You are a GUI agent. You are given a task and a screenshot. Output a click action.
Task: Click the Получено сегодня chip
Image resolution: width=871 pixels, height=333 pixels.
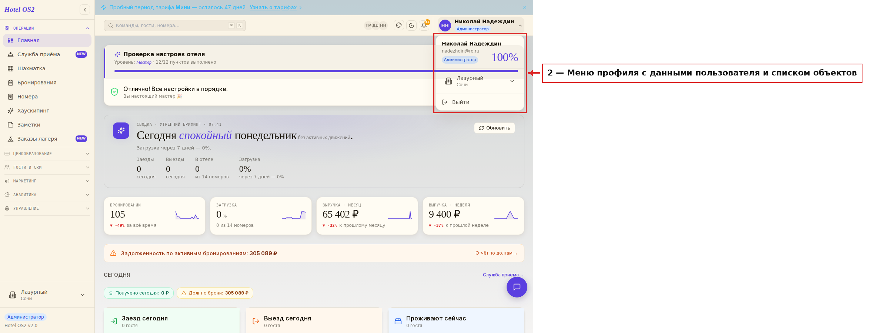pyautogui.click(x=139, y=293)
